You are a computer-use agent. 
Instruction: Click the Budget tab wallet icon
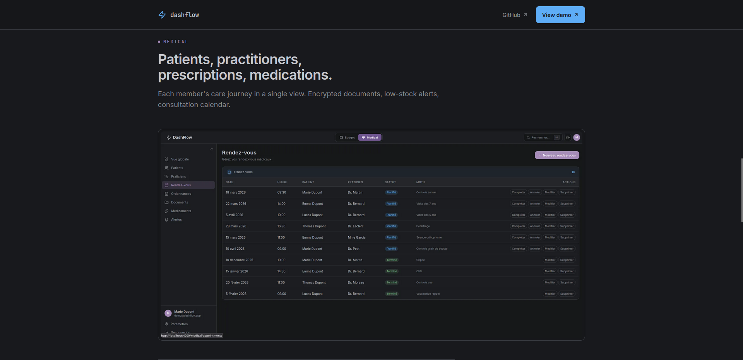(x=341, y=137)
